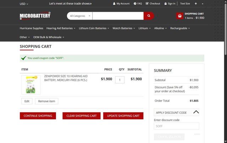Focus the product search input field
Viewport: 227px width, 143px height.
coord(118,16)
